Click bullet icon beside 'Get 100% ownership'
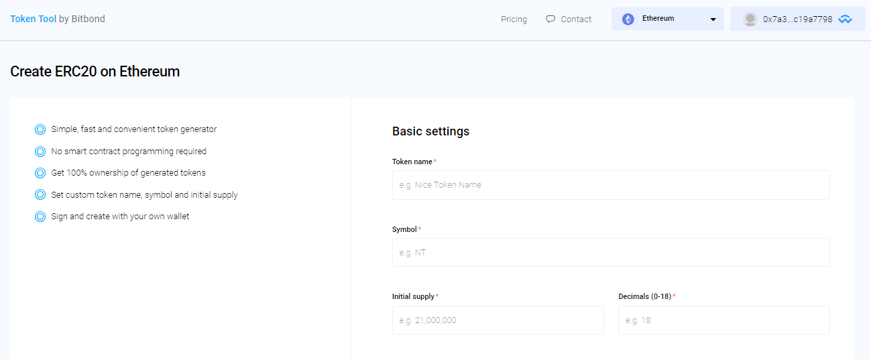The width and height of the screenshot is (871, 360). pos(40,173)
